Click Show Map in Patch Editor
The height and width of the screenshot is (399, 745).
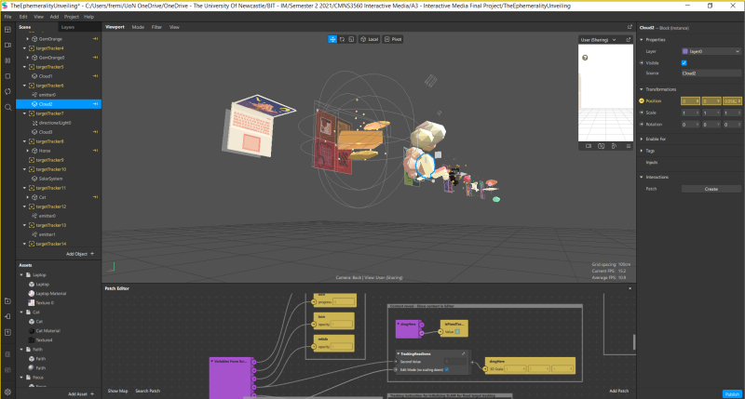coord(117,391)
